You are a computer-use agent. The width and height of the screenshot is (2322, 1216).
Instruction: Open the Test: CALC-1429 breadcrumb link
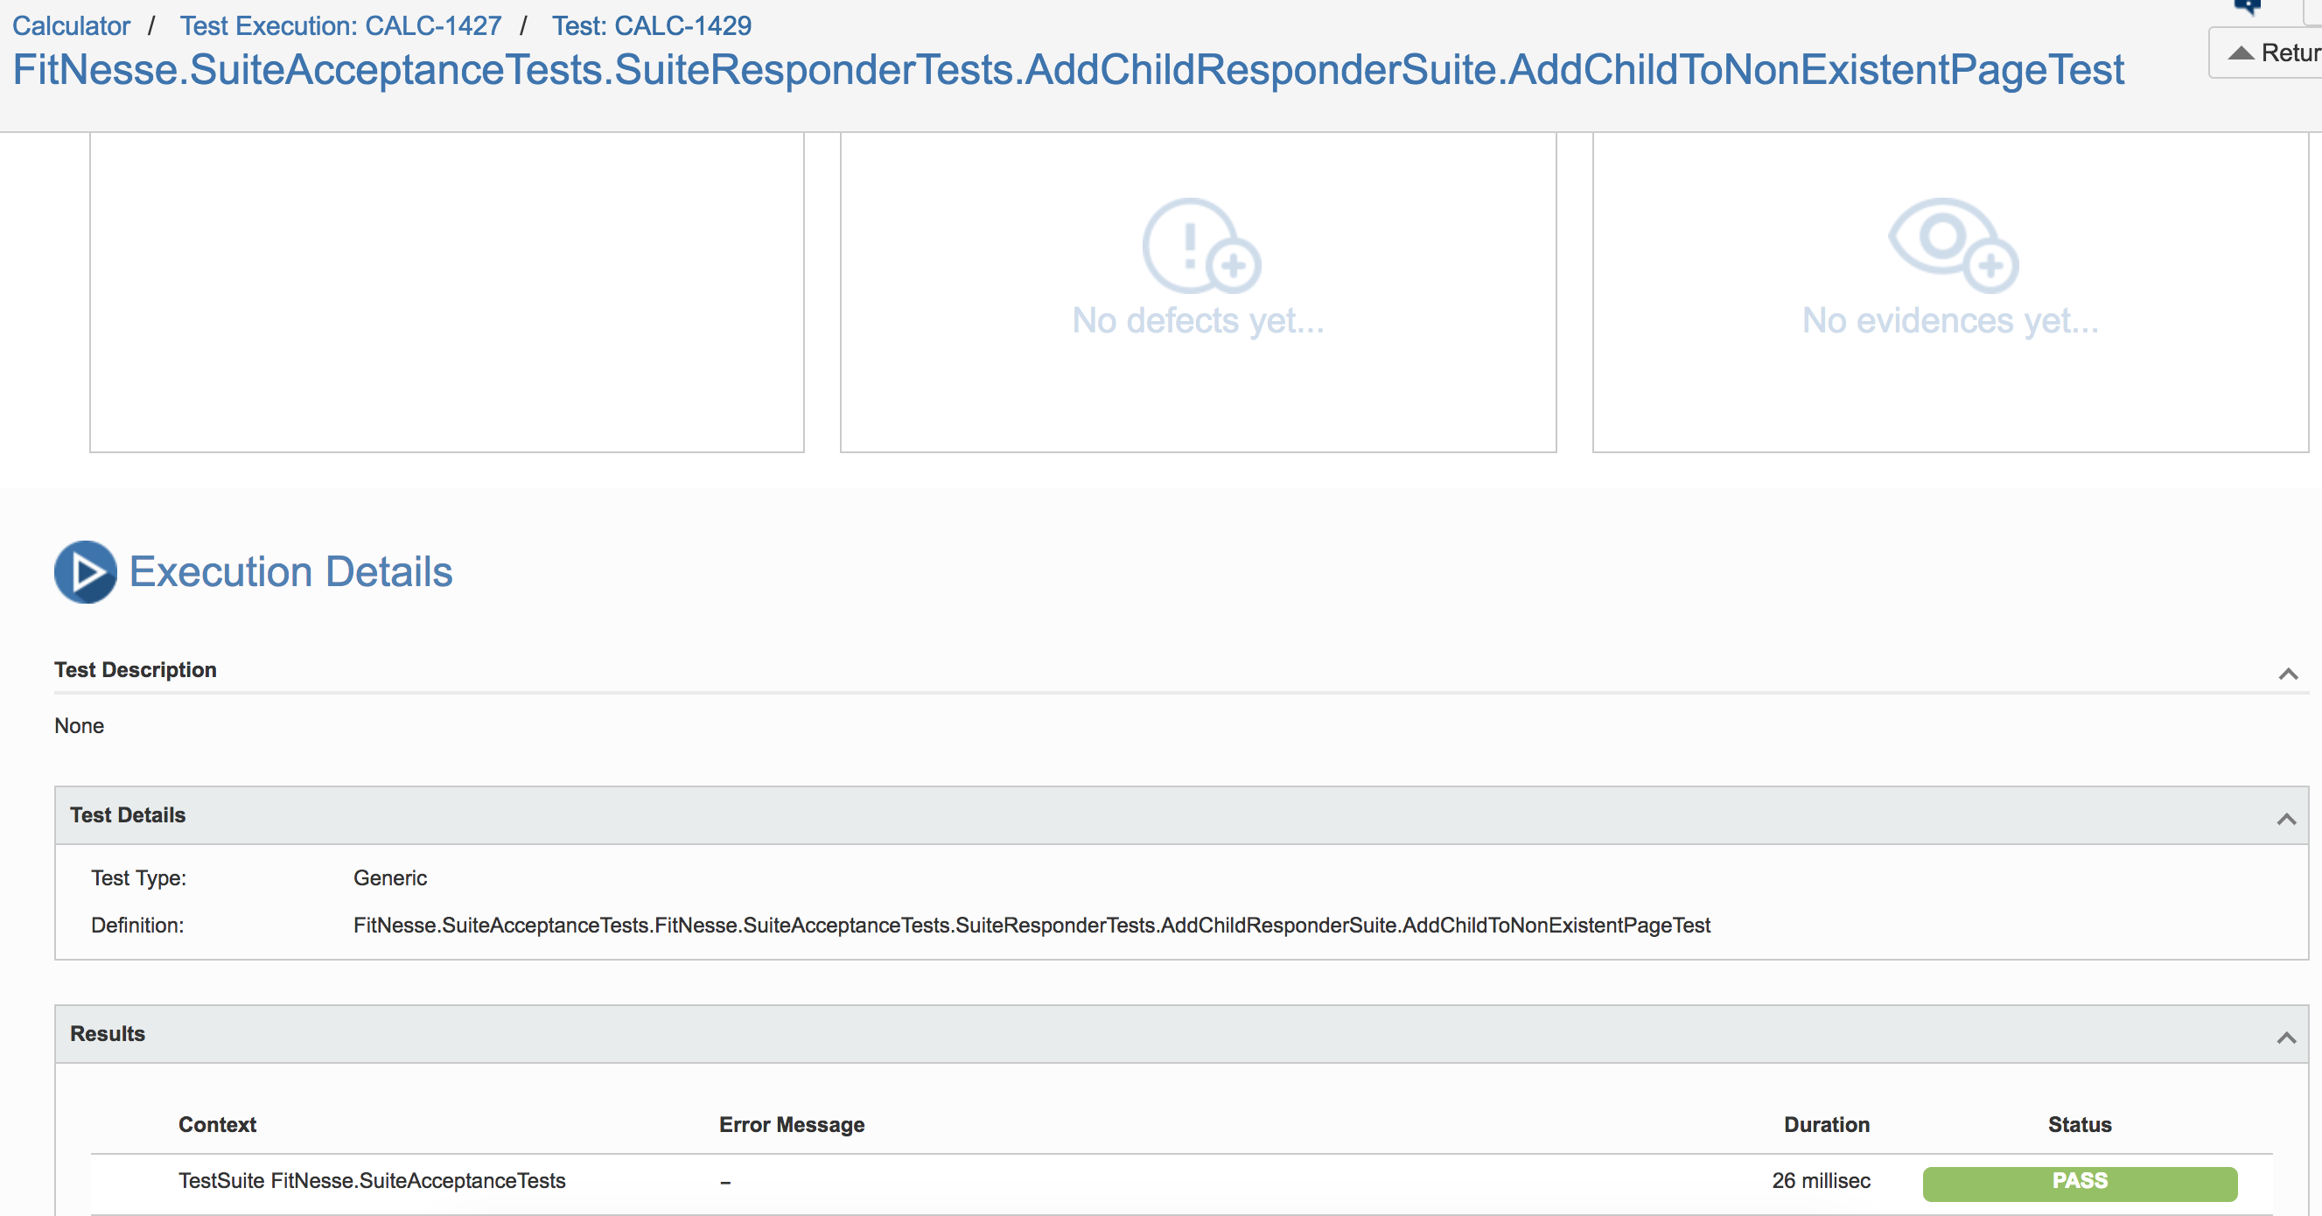(652, 25)
